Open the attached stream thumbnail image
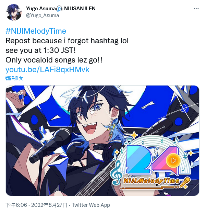This screenshot has width=205, height=214. 102,140
